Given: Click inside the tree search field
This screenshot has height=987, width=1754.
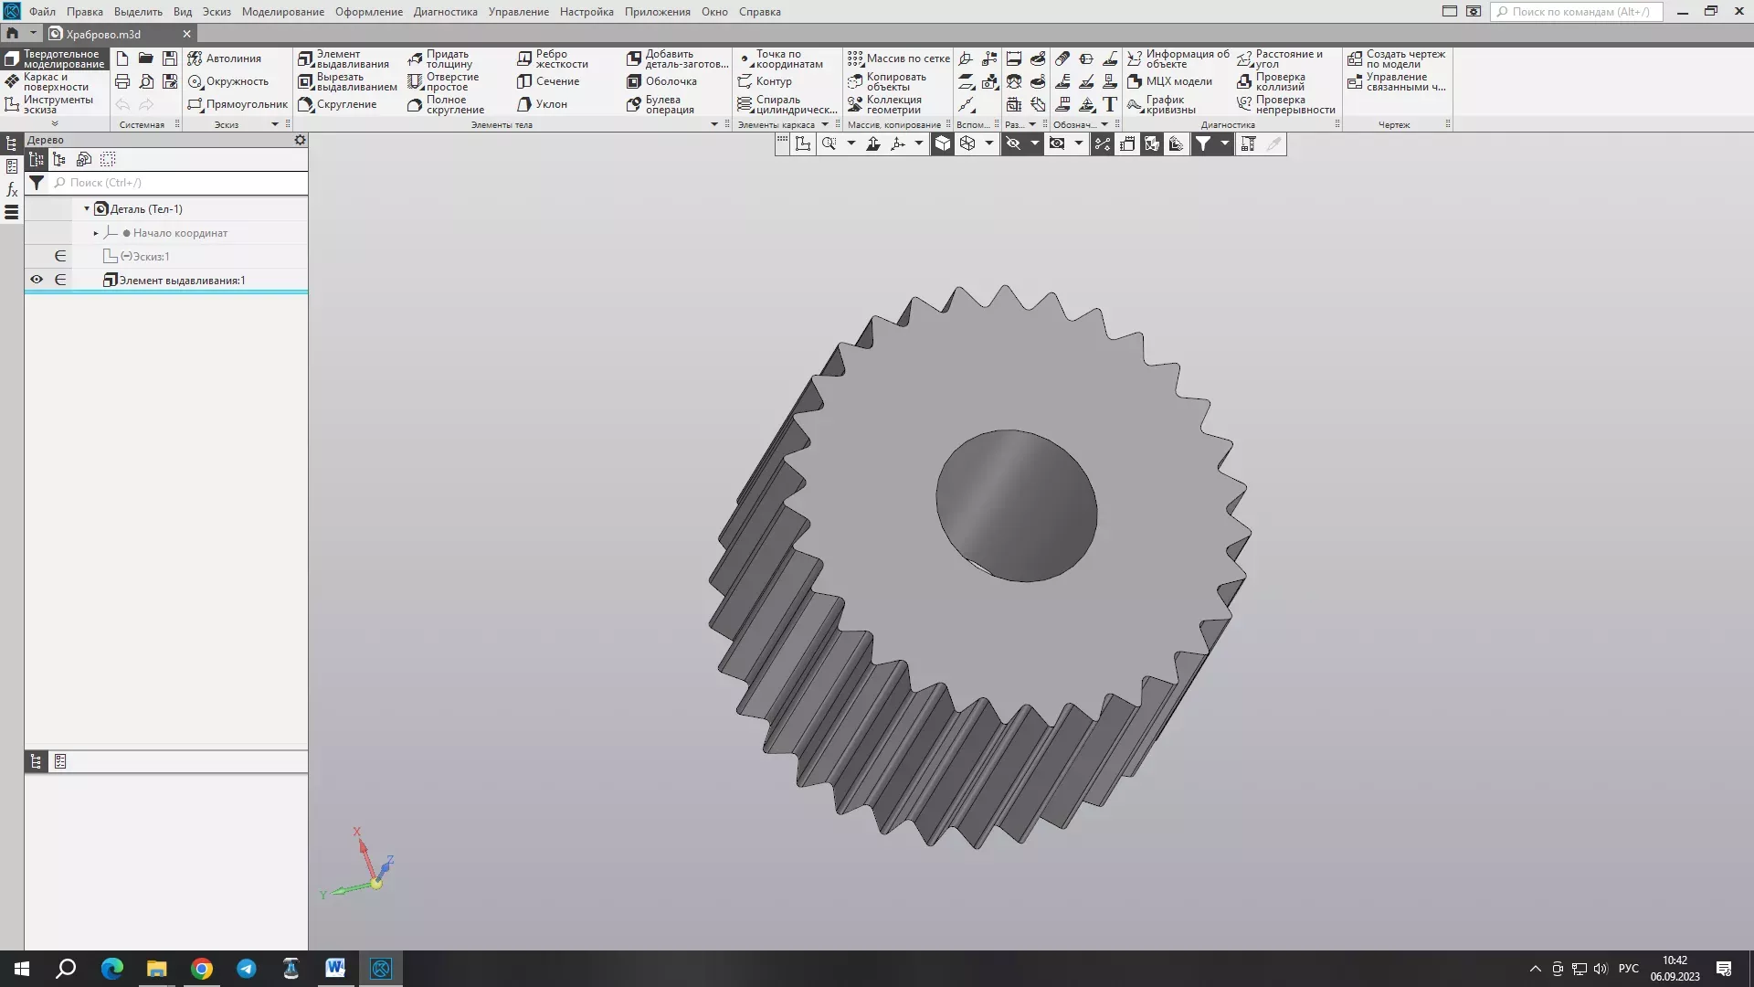Looking at the screenshot, I should tap(178, 183).
